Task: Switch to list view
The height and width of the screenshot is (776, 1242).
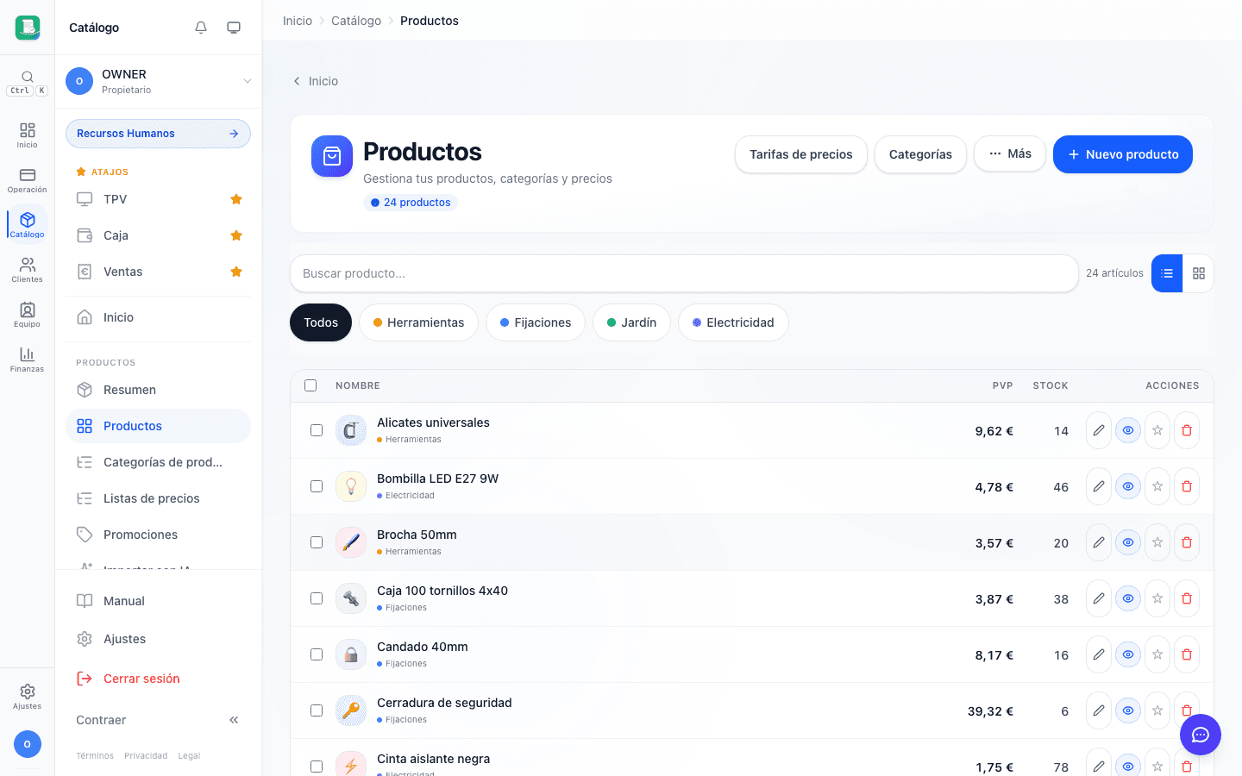Action: pos(1167,273)
